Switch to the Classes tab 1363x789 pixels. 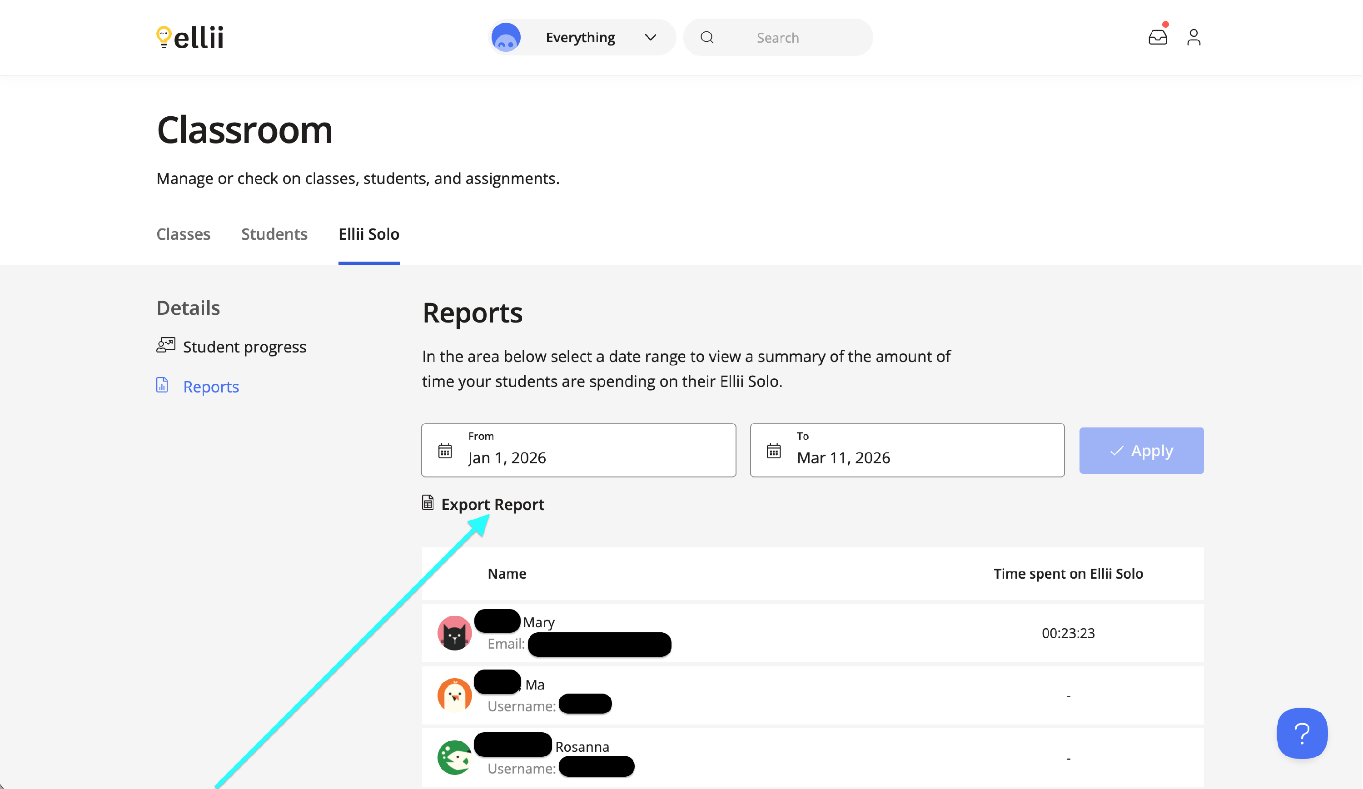pyautogui.click(x=184, y=234)
